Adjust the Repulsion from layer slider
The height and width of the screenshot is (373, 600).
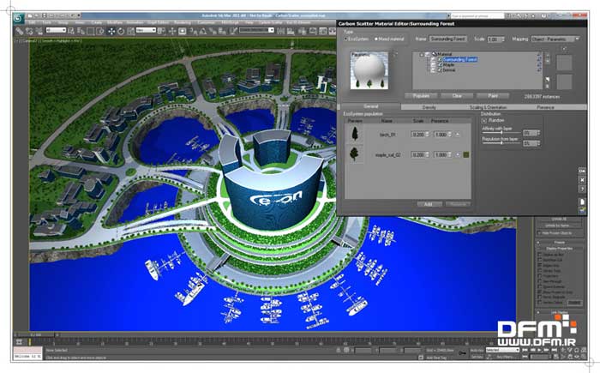click(x=501, y=143)
